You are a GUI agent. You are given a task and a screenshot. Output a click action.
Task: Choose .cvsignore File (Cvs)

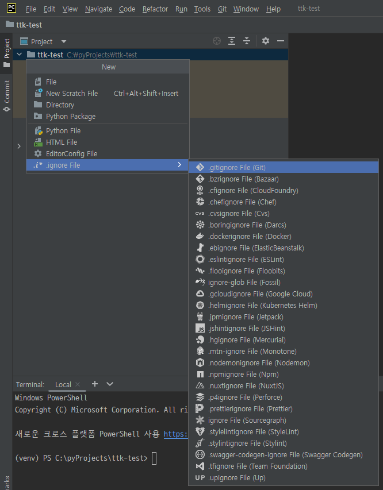click(x=284, y=214)
